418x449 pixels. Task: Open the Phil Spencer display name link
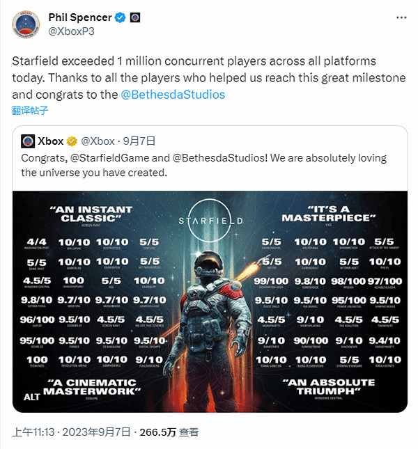point(80,17)
